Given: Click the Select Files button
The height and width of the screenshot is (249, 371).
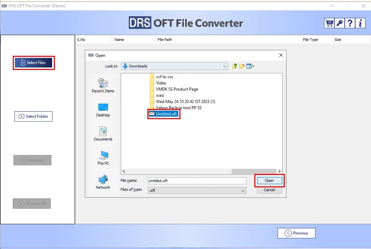Looking at the screenshot, I should 33,63.
